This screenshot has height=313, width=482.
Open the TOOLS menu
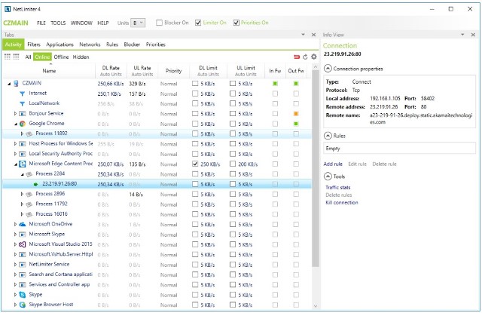(58, 23)
